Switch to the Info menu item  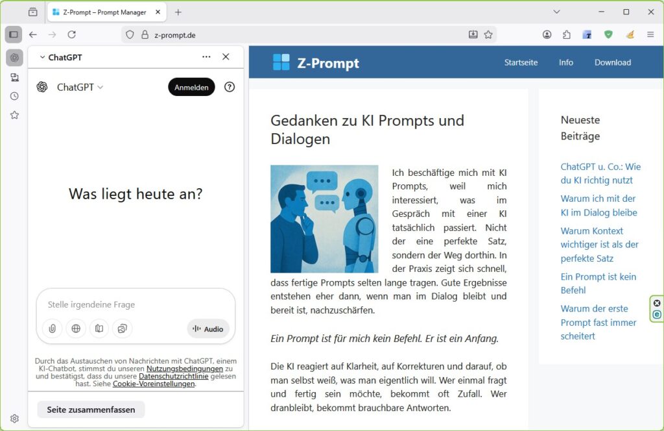coord(565,62)
